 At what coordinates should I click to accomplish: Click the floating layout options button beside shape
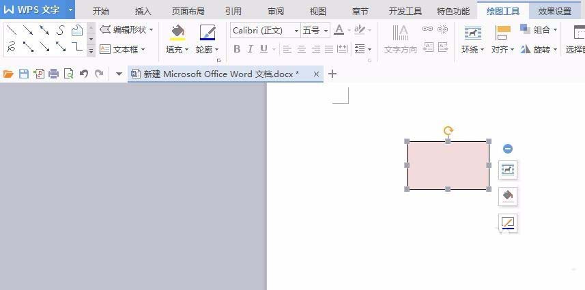tap(508, 170)
